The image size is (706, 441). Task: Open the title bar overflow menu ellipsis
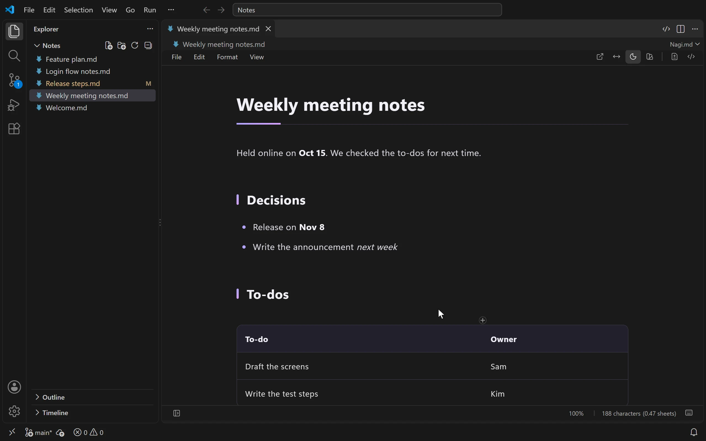click(171, 10)
